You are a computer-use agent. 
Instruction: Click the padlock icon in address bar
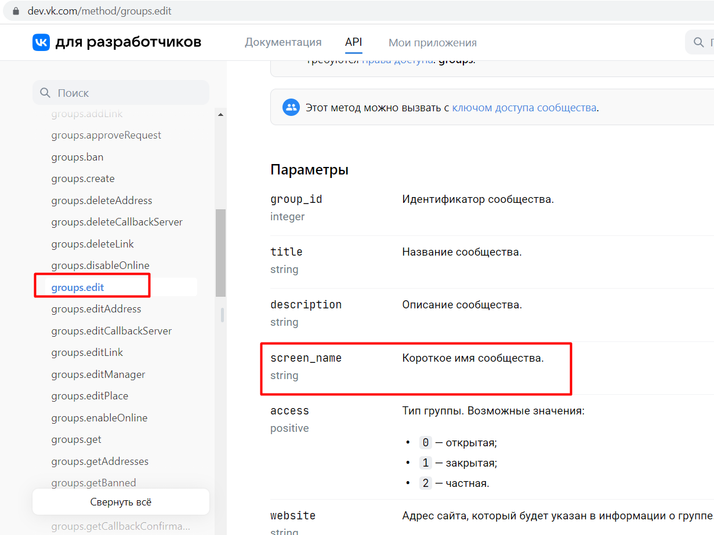tap(16, 11)
